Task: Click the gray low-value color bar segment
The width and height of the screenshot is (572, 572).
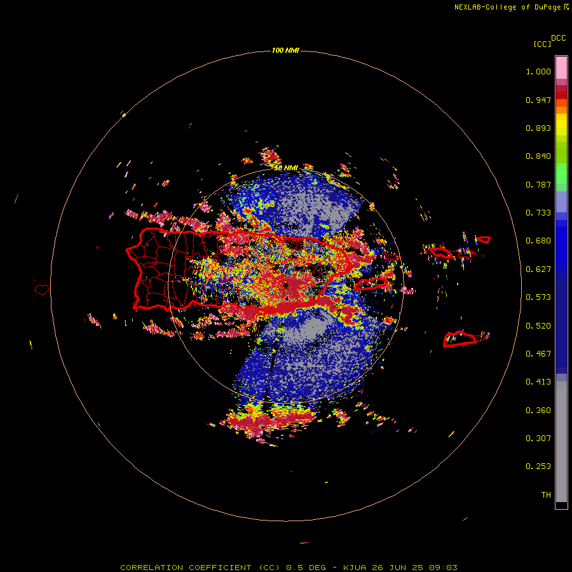Action: tap(561, 442)
